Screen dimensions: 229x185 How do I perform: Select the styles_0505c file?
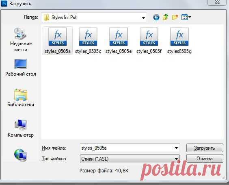coord(88,41)
